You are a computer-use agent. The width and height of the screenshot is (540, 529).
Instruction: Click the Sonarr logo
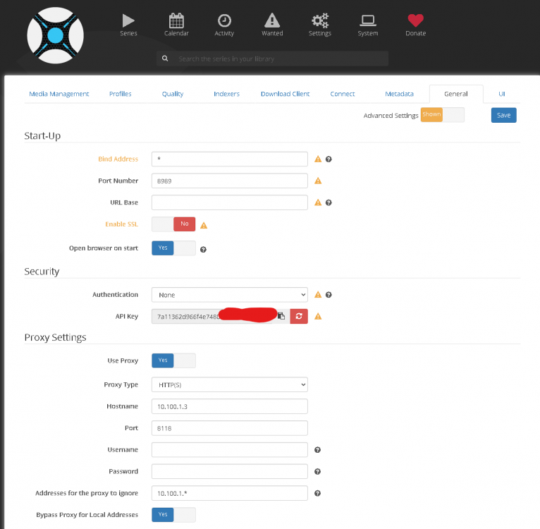[56, 35]
